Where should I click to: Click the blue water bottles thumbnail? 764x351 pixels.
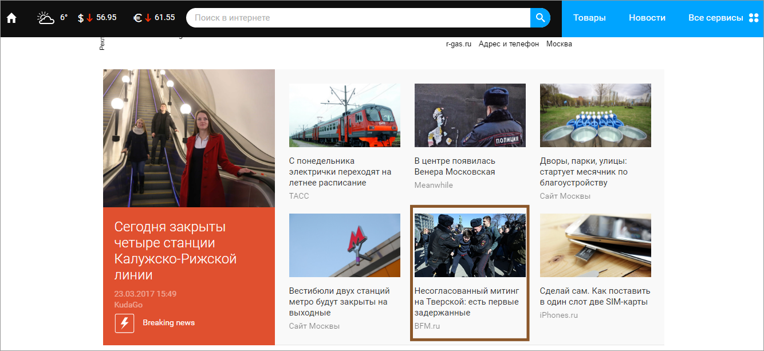(x=595, y=115)
